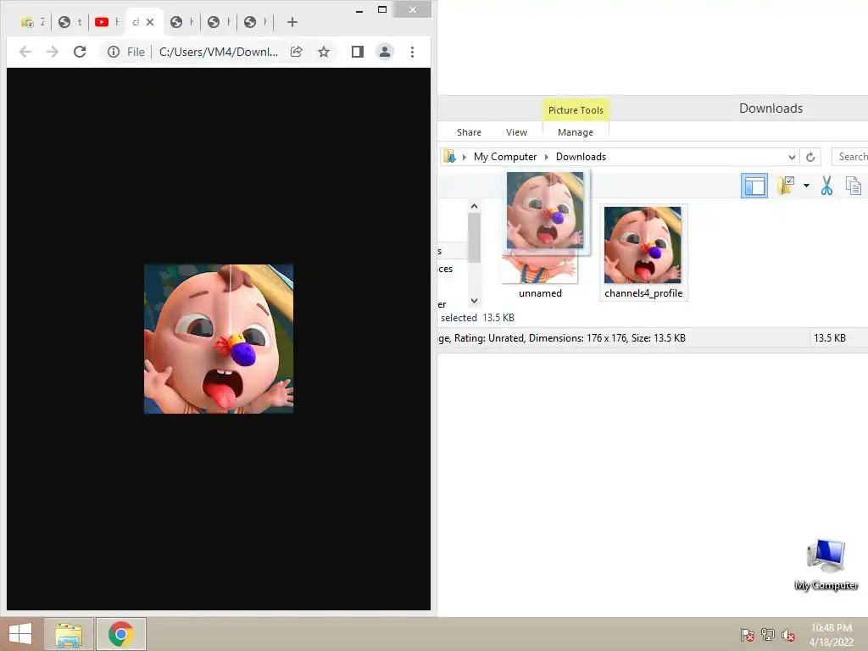Viewport: 868px width, 651px height.
Task: Open the Chrome profile avatar menu
Action: [385, 52]
